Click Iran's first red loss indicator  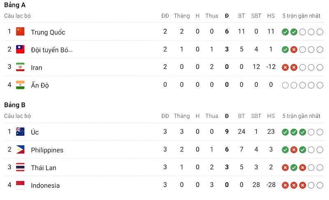tap(285, 67)
